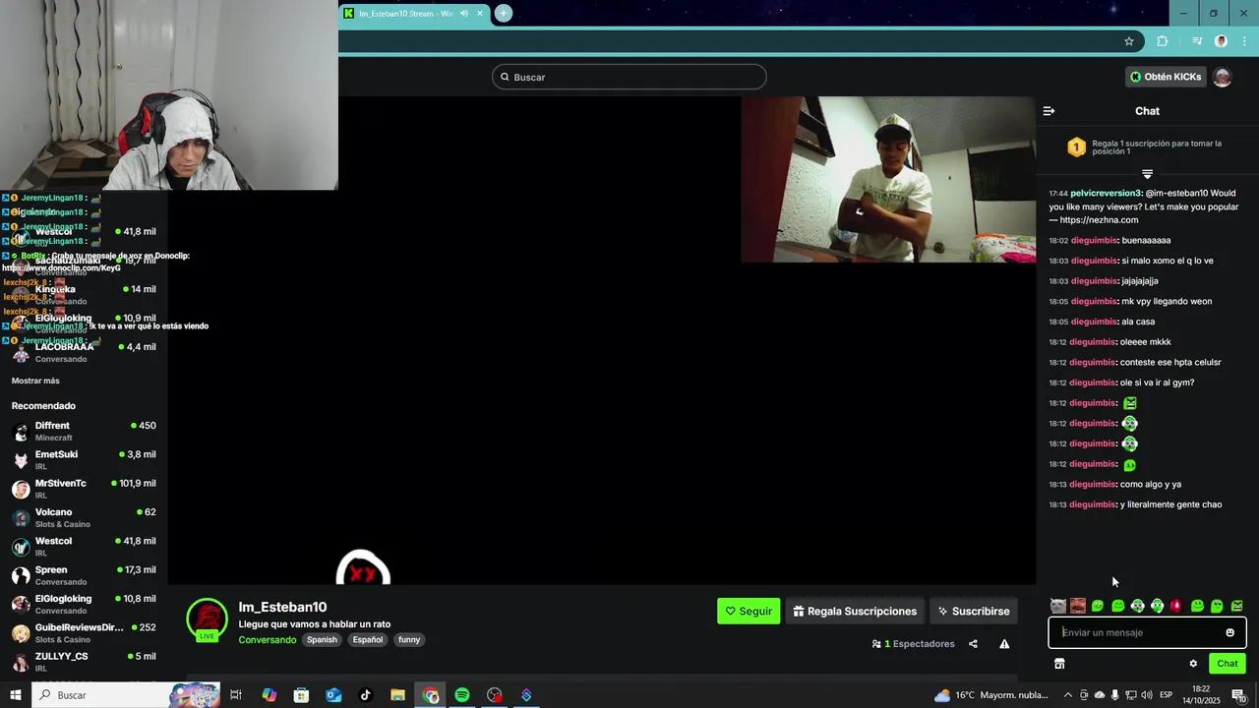Launch Spotify from taskbar
The height and width of the screenshot is (708, 1259).
coord(462,695)
